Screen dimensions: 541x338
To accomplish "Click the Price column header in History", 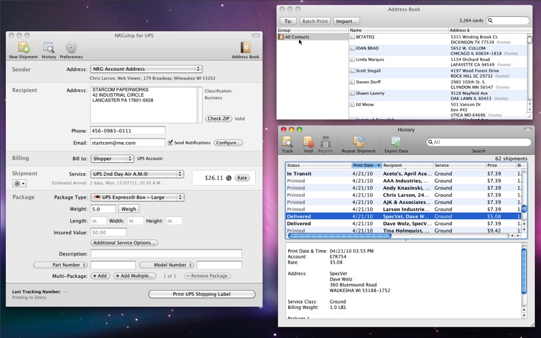I will pos(500,166).
